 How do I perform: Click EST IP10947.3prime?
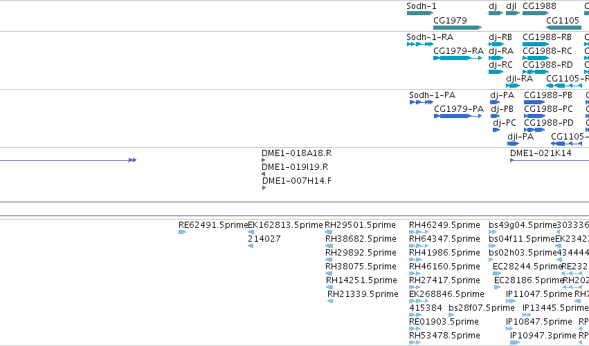click(x=515, y=343)
